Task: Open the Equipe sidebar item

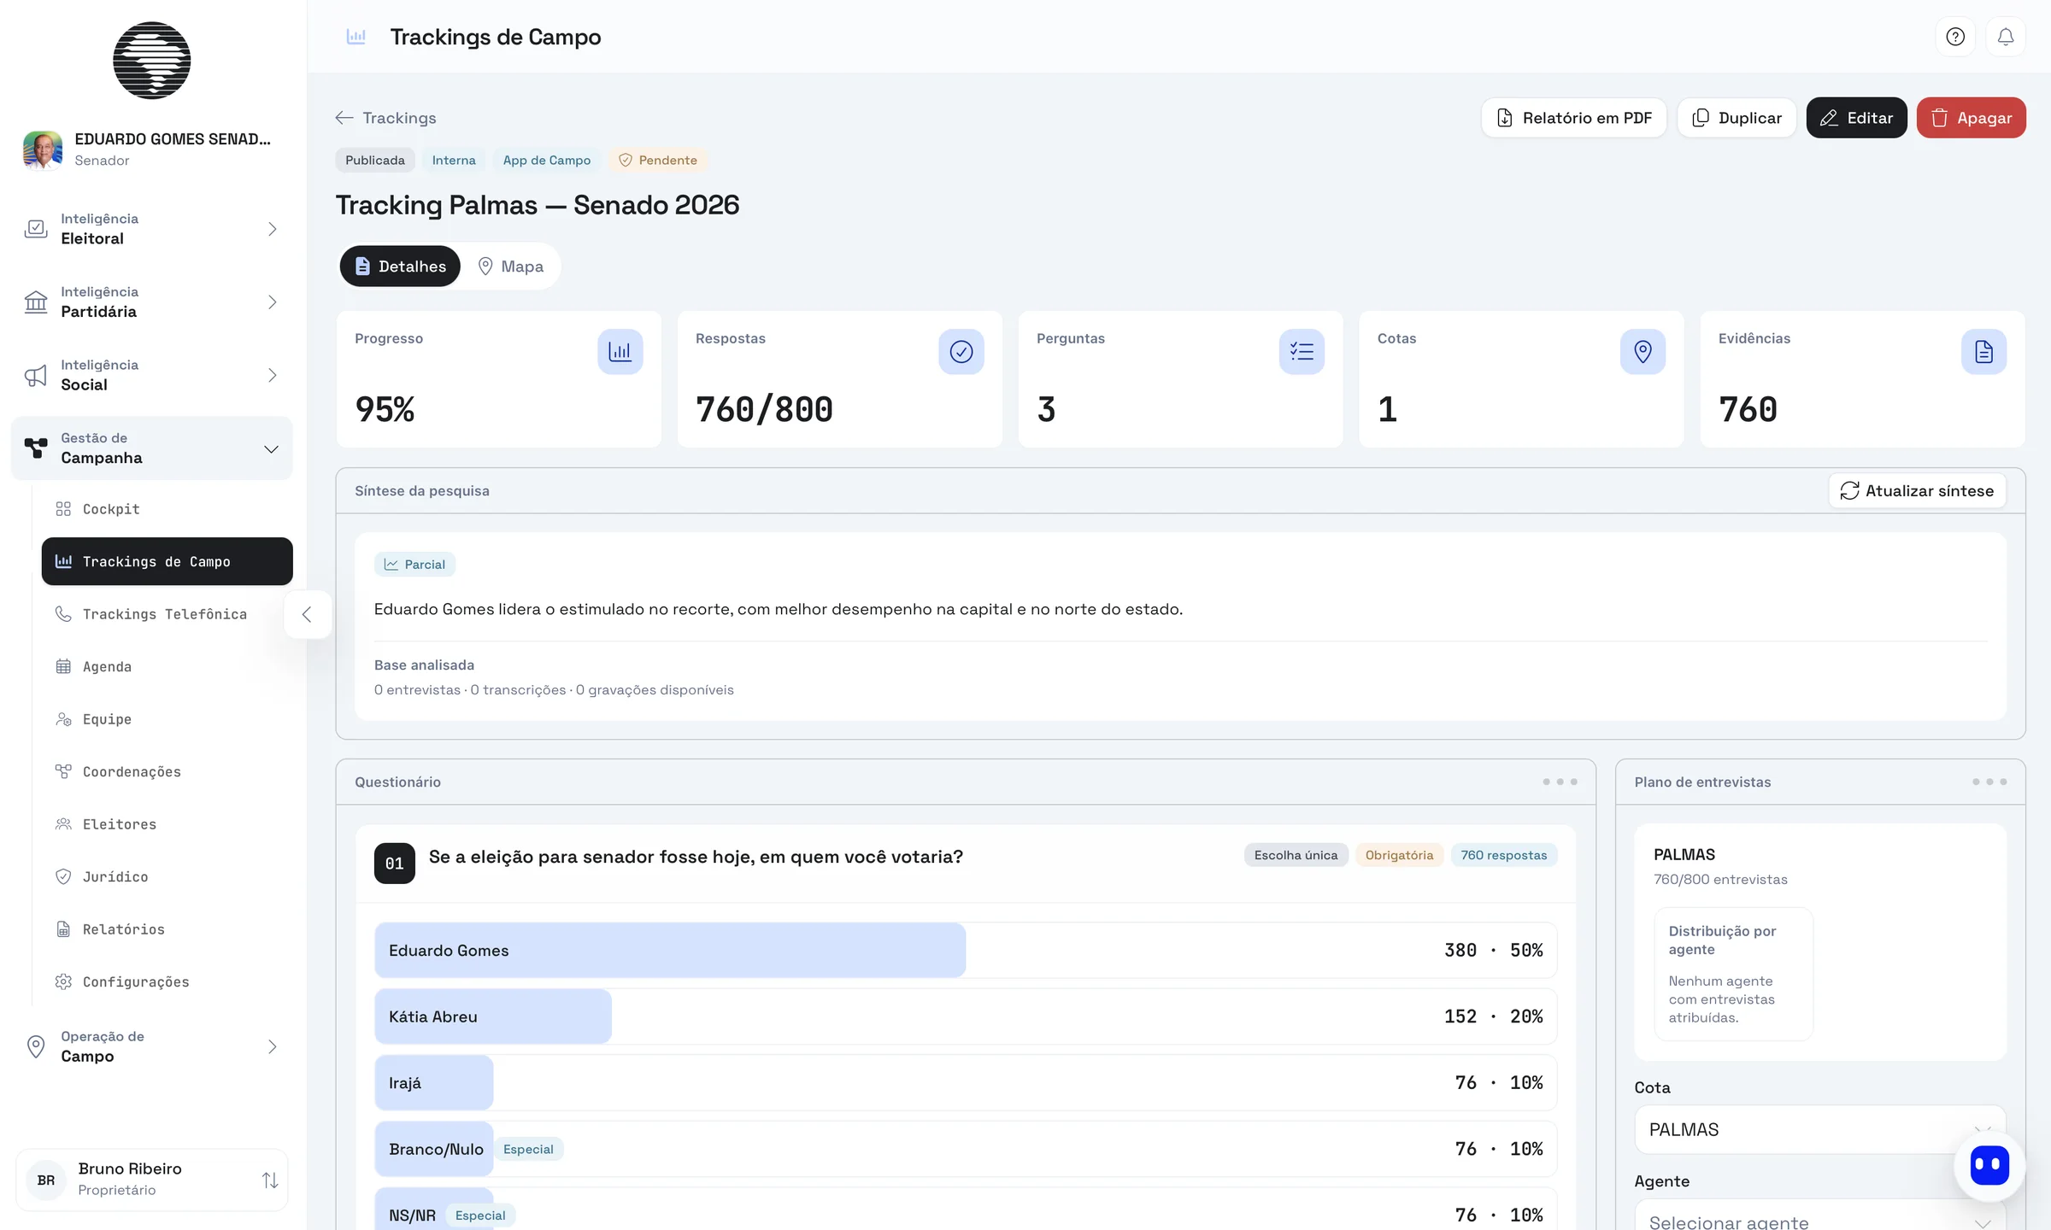Action: [167, 719]
